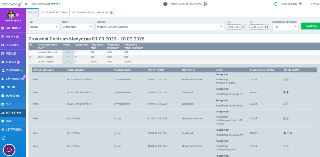Viewport: 320px width, 157px height.
Task: Expand visits for Widget Proassist row
Action: (68, 57)
